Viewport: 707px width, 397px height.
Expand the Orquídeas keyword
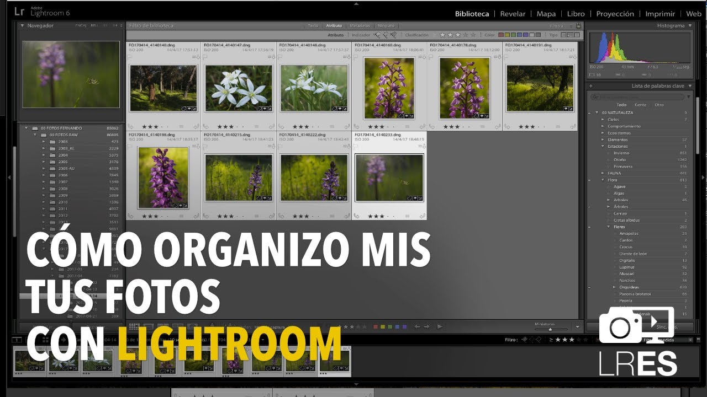[614, 287]
